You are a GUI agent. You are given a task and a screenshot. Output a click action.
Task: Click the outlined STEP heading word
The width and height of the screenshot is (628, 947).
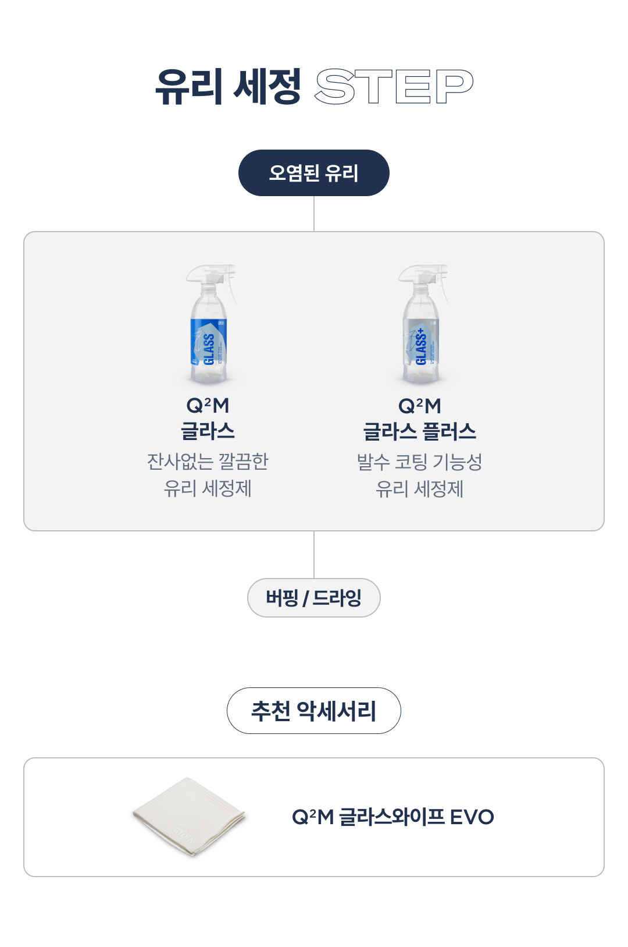[x=394, y=87]
